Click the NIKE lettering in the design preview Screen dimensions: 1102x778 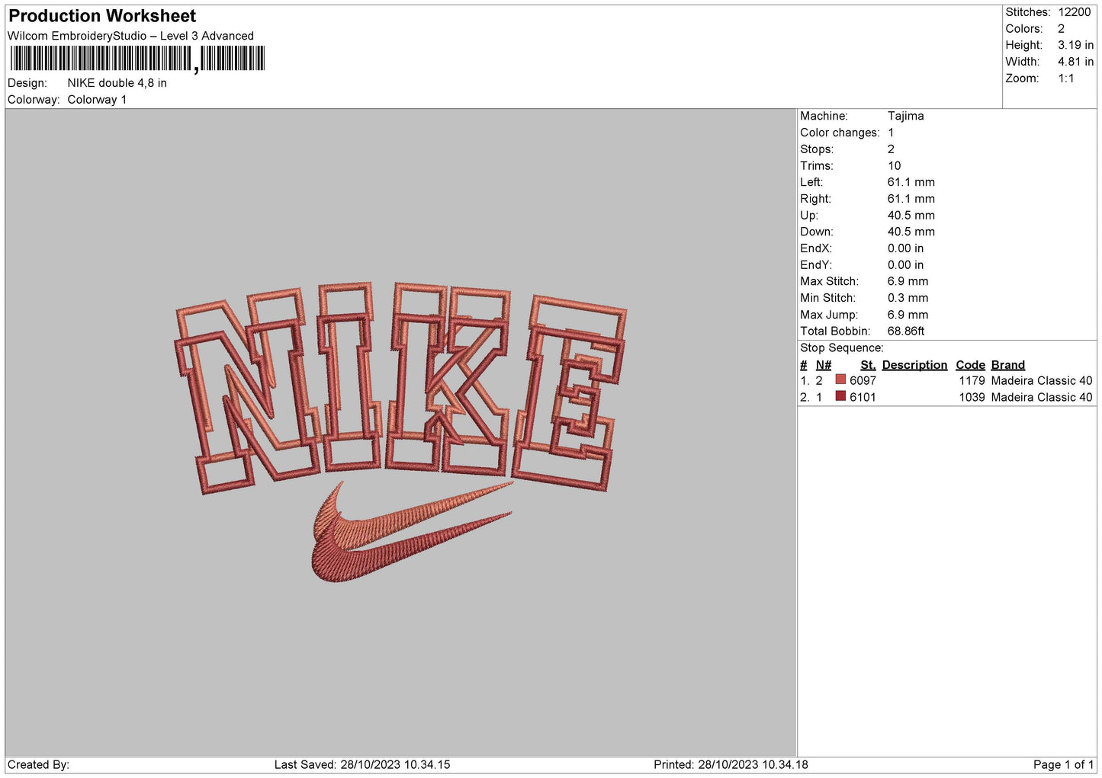[x=400, y=387]
